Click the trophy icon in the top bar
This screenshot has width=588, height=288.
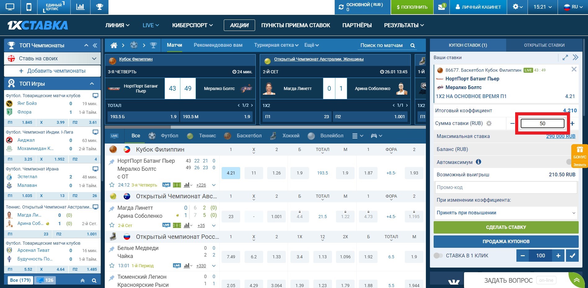pos(99,7)
